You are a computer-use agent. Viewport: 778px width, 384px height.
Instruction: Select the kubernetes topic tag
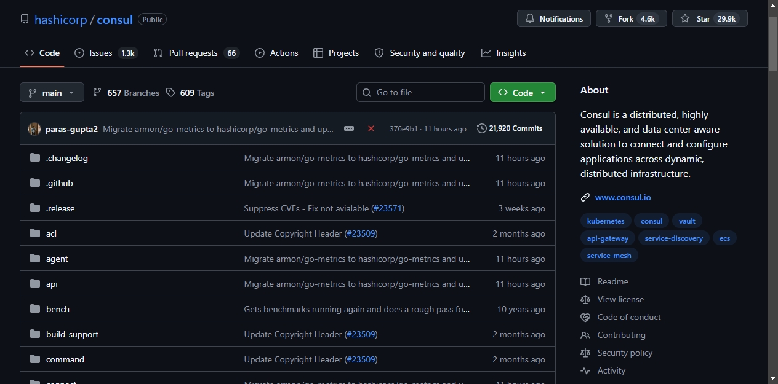606,221
